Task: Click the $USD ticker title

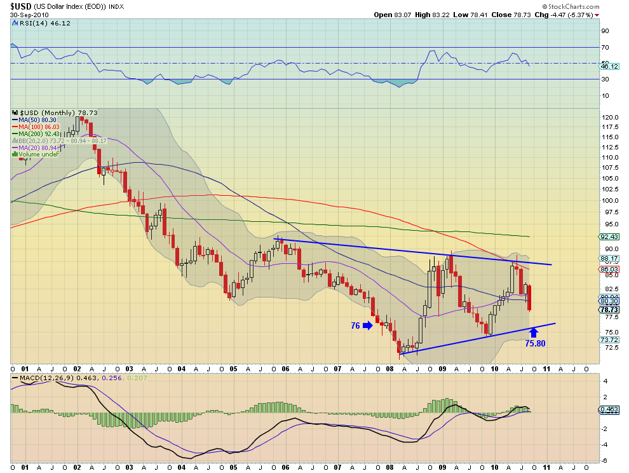Action: pyautogui.click(x=20, y=6)
